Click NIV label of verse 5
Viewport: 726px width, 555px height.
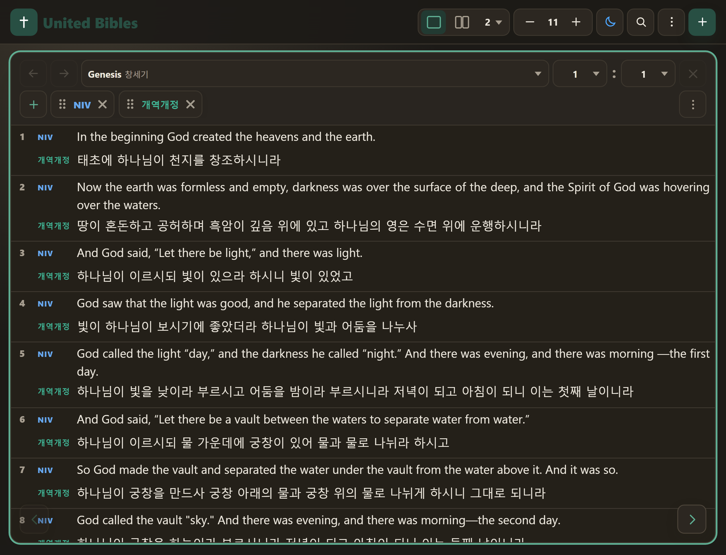45,354
